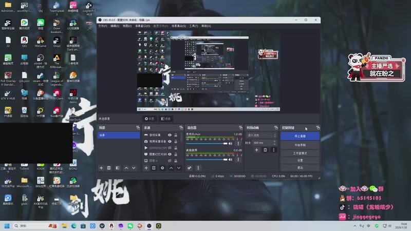411x231 pixels.
Task: Show the hidden 图像 4 source
Action: coord(170,161)
